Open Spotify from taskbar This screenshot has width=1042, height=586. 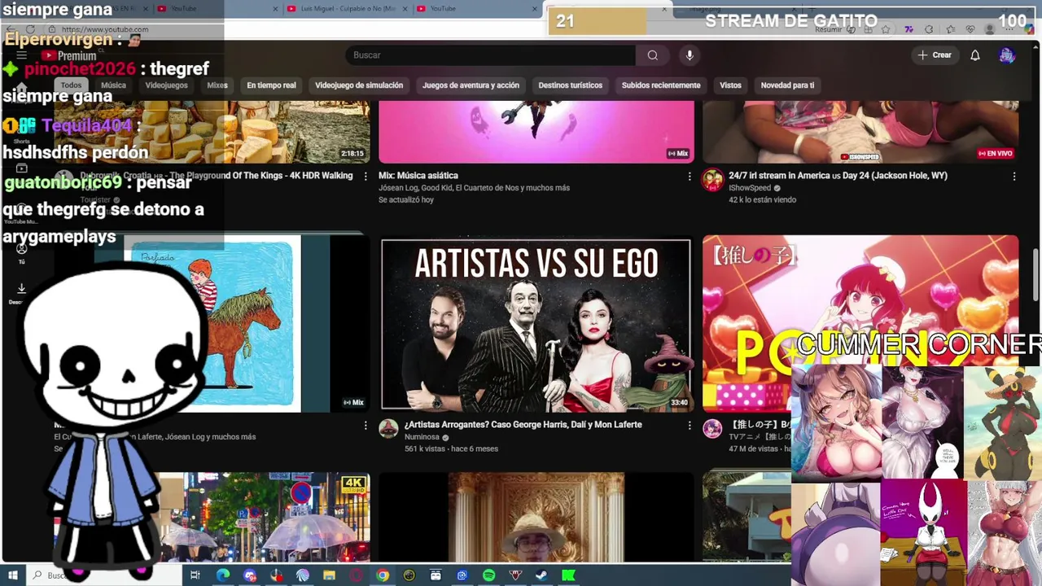[x=488, y=575]
